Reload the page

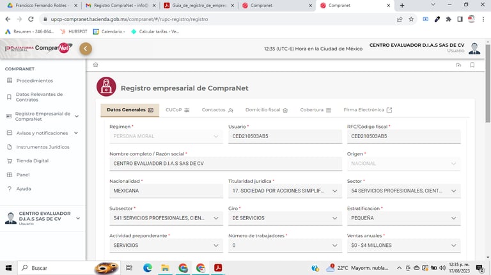click(31, 19)
